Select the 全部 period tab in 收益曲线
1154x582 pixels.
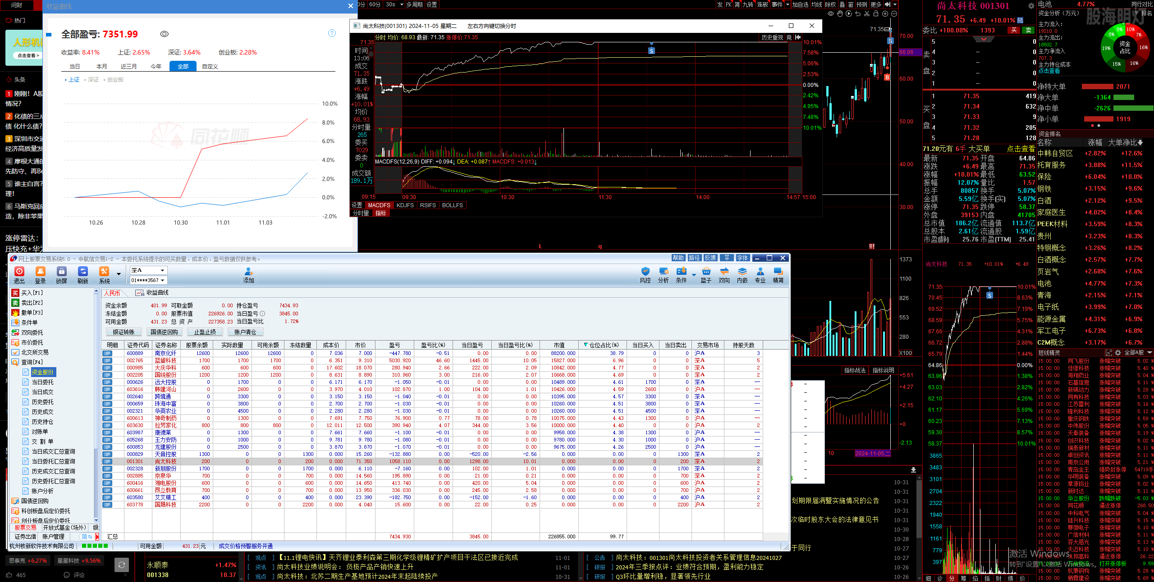click(x=183, y=66)
